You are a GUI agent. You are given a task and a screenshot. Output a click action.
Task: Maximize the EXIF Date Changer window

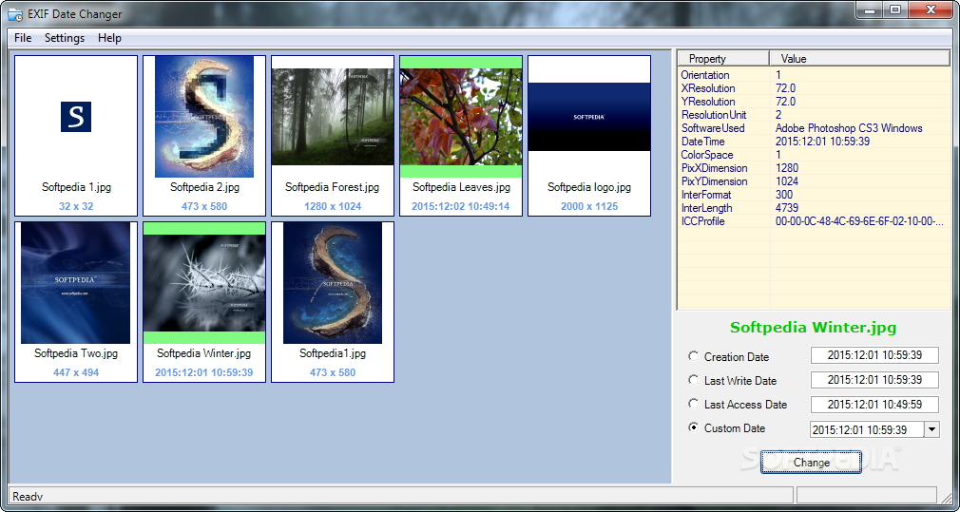894,9
